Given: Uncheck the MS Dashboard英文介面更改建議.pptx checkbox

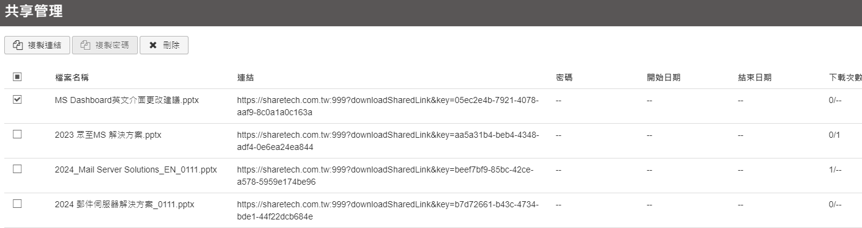Looking at the screenshot, I should 17,99.
